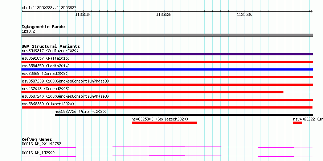Click the nsv437013 (Conrad2006) label
This screenshot has width=323, height=161.
46,89
